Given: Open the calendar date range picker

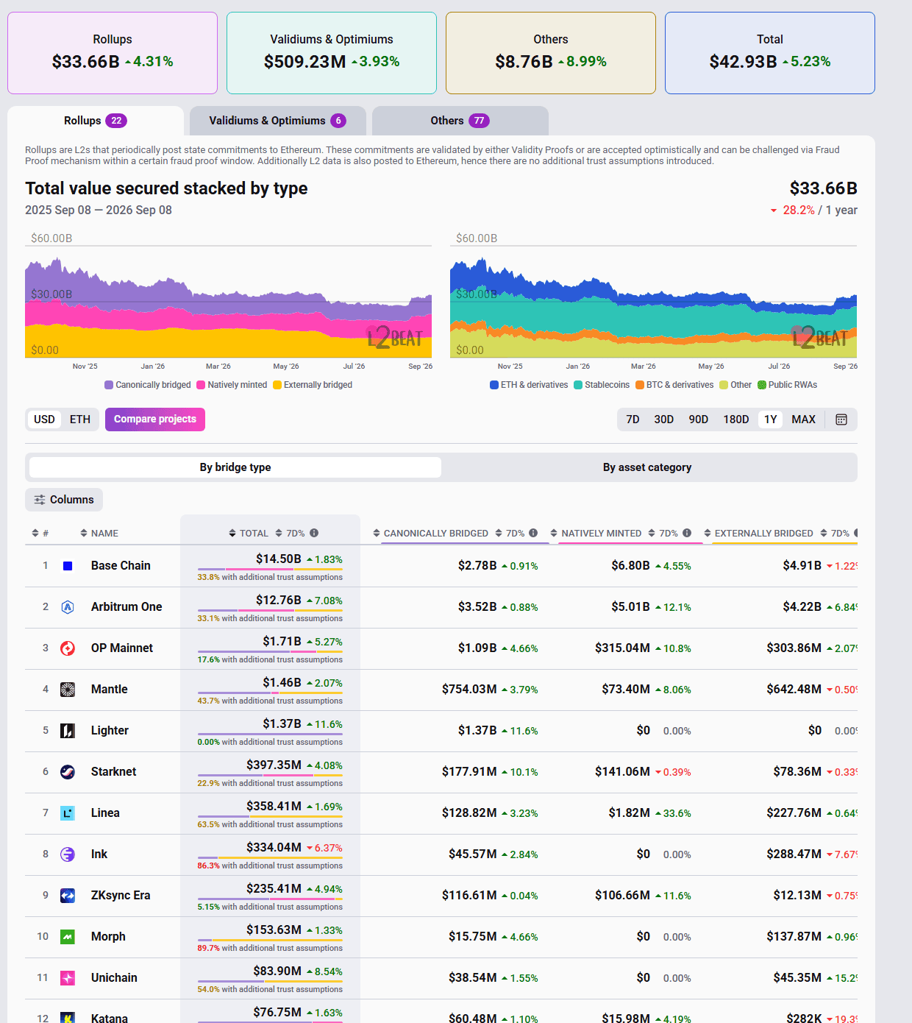Looking at the screenshot, I should pos(841,420).
